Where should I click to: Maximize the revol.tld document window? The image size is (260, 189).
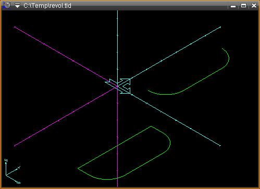243,6
